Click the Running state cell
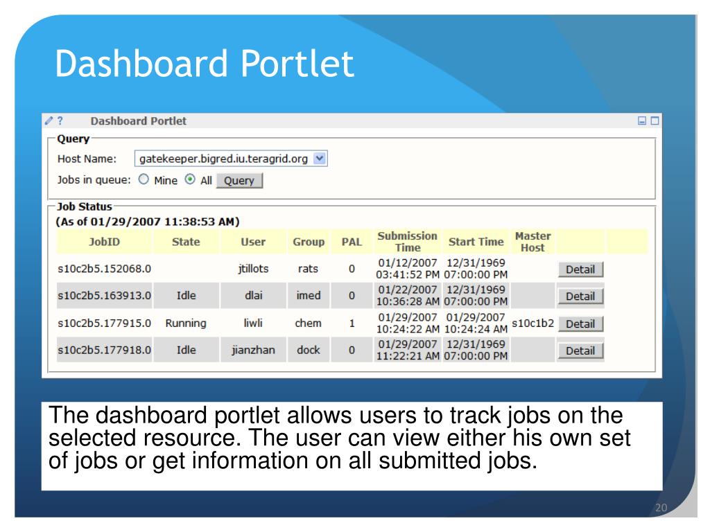Screen dimensions: 710x532 point(186,323)
